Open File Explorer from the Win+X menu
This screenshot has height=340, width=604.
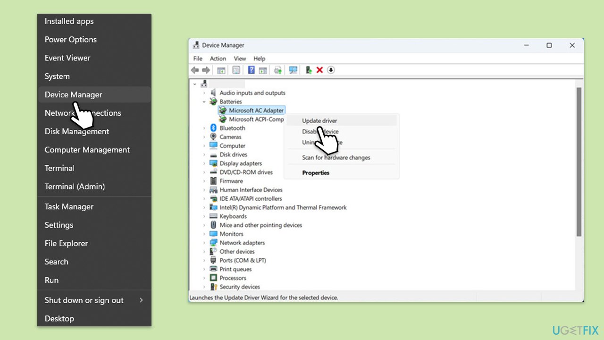(94, 244)
